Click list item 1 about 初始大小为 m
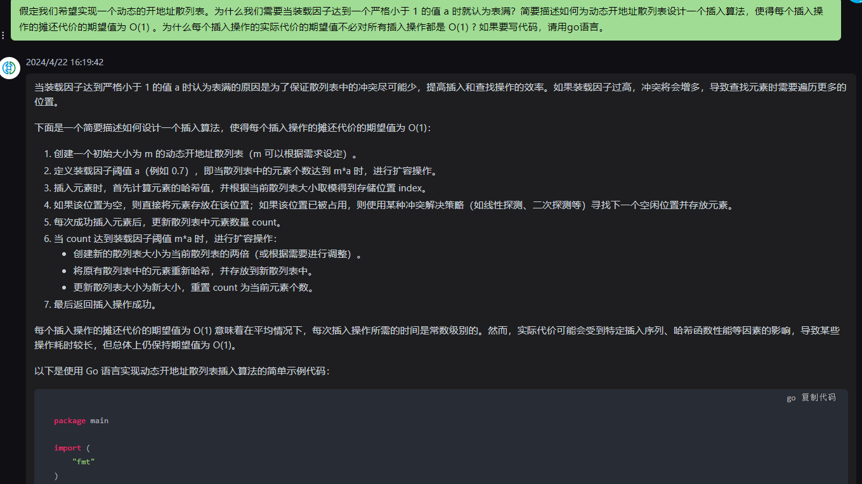The height and width of the screenshot is (484, 862). tap(200, 154)
